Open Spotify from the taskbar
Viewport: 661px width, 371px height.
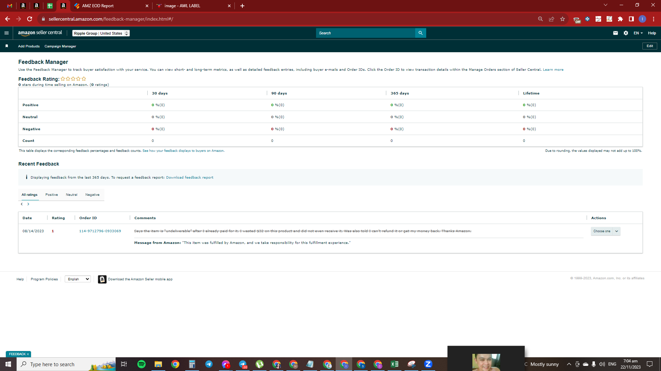pyautogui.click(x=141, y=364)
